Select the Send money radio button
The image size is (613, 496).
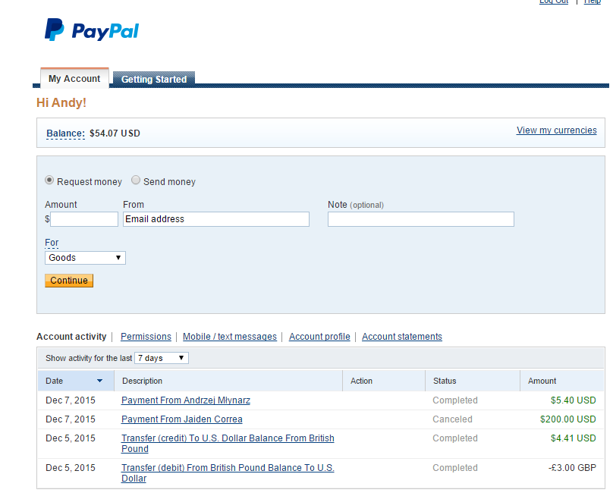(x=136, y=181)
